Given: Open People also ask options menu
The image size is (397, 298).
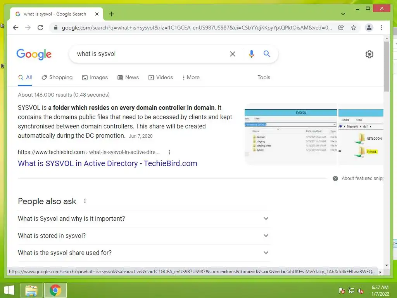Looking at the screenshot, I should [x=85, y=201].
